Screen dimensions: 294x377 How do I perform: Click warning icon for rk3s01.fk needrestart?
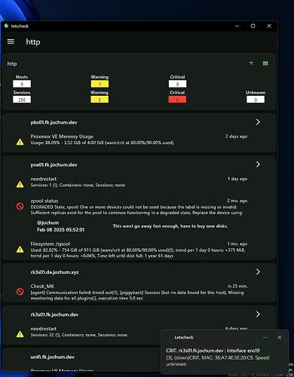tap(20, 334)
